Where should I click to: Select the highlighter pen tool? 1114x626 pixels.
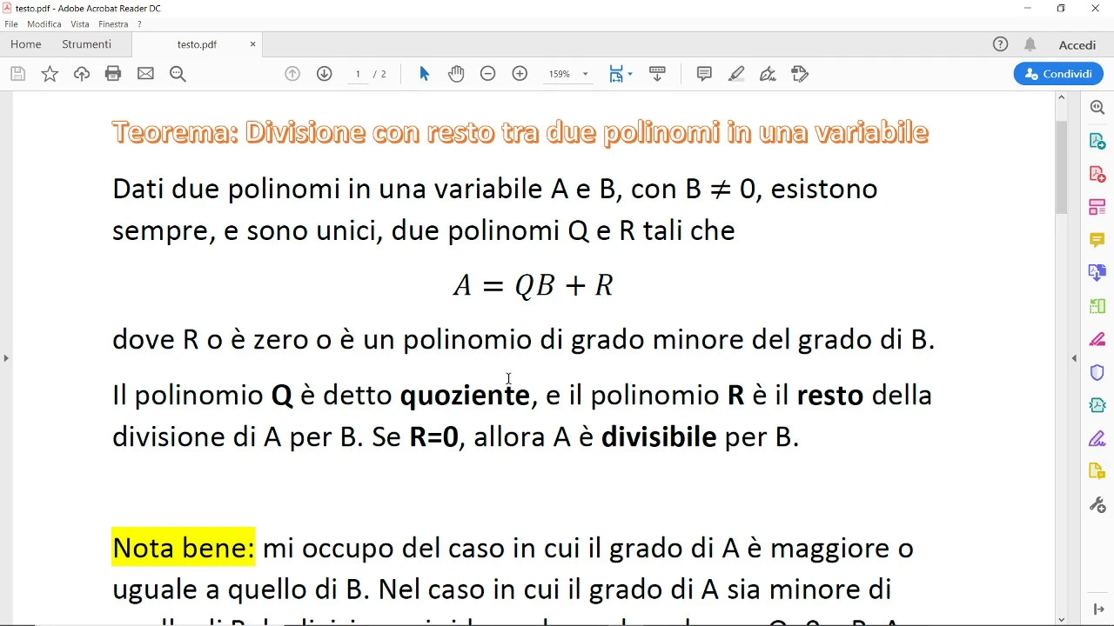tap(736, 74)
